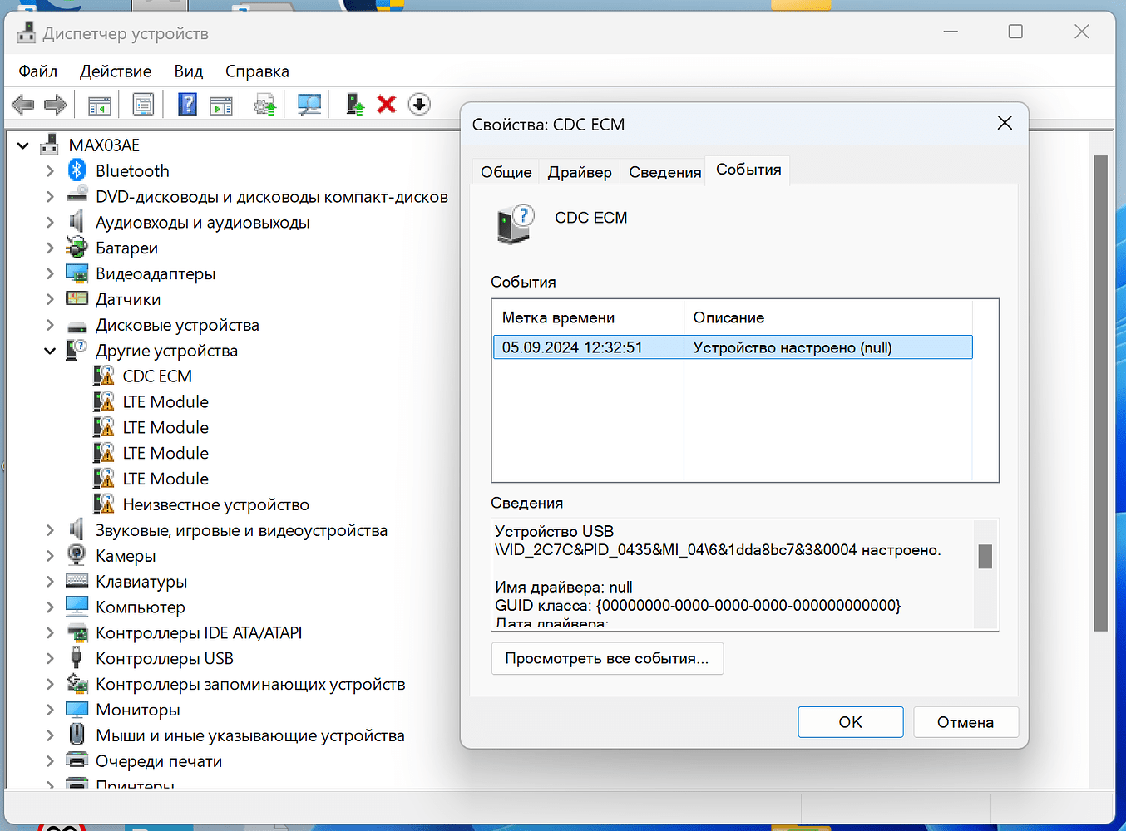Click the monitor icon in the toolbar
Image resolution: width=1126 pixels, height=831 pixels.
pyautogui.click(x=309, y=105)
